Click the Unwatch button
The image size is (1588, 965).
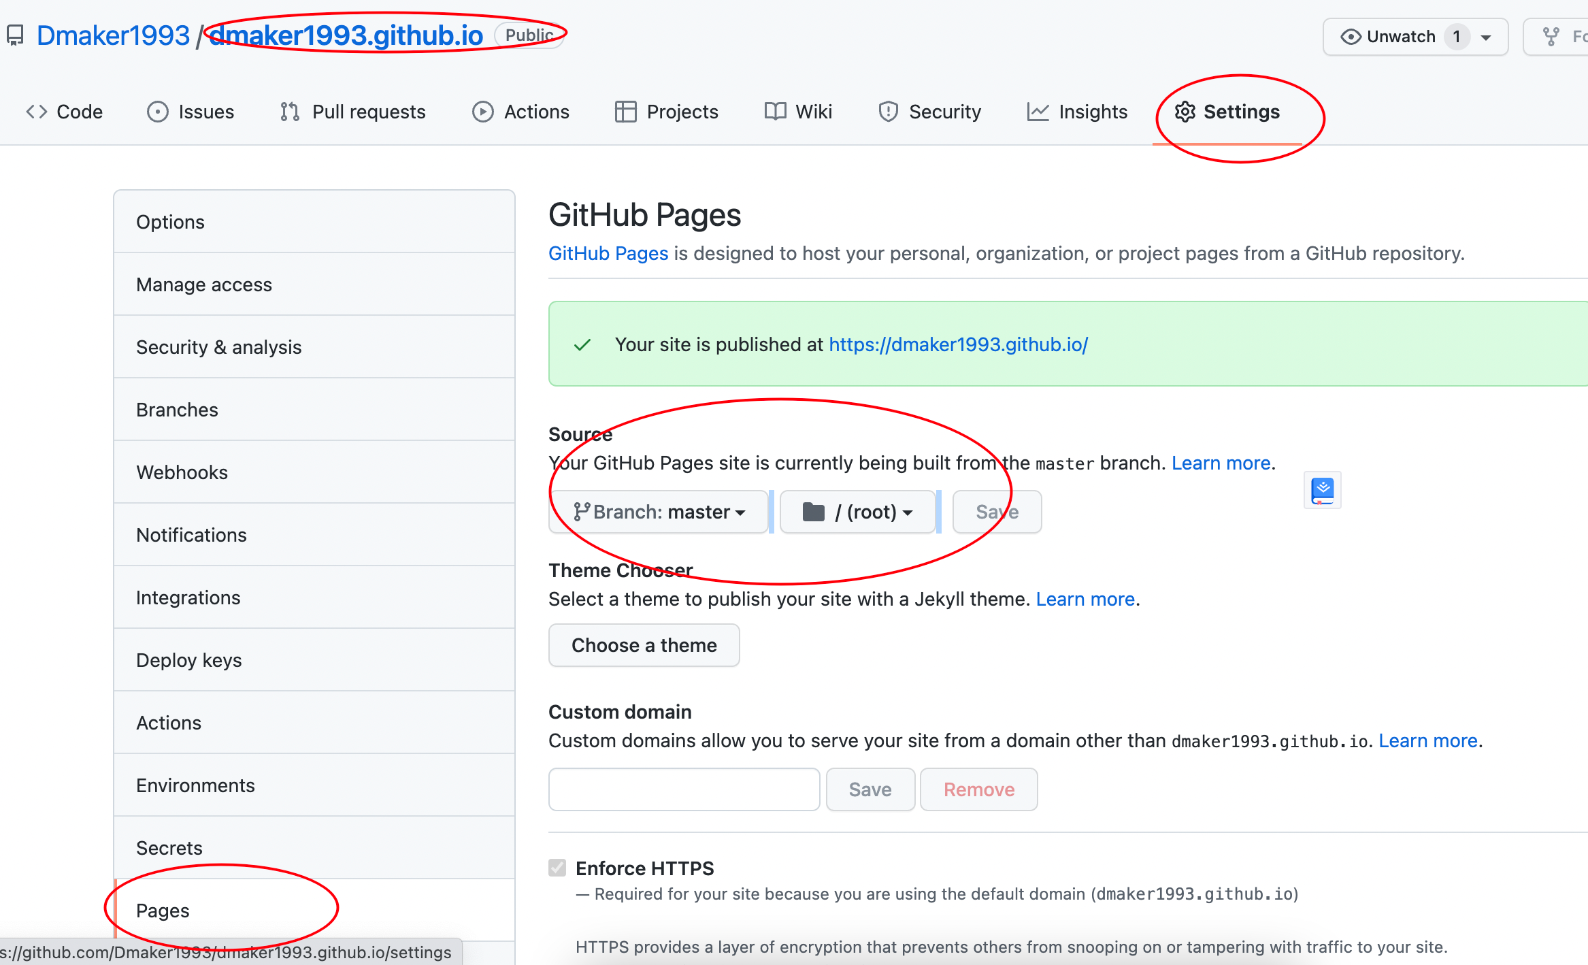pyautogui.click(x=1415, y=37)
